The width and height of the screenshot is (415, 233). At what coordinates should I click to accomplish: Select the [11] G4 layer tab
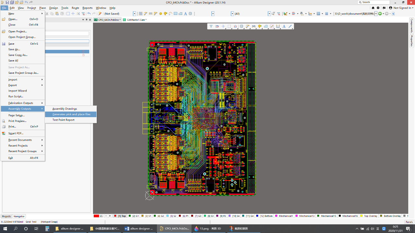[248, 216]
